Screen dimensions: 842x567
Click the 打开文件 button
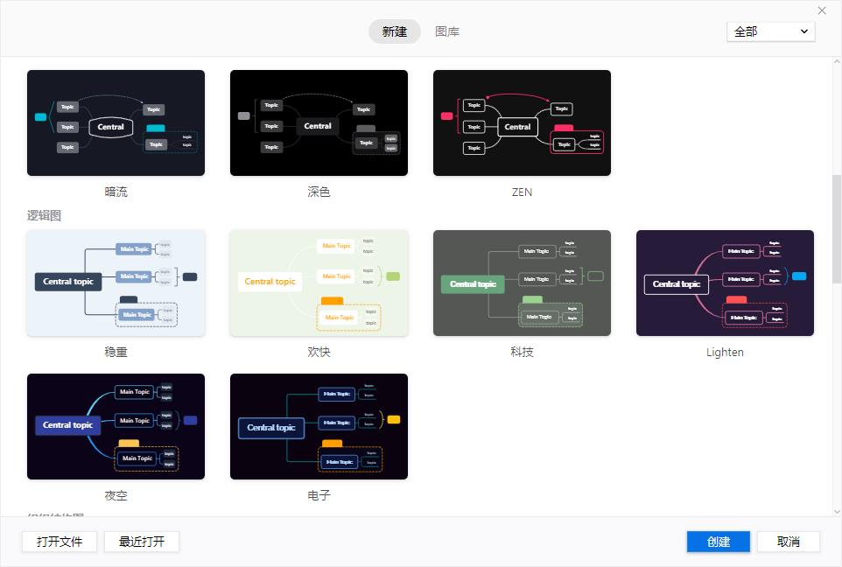click(60, 542)
